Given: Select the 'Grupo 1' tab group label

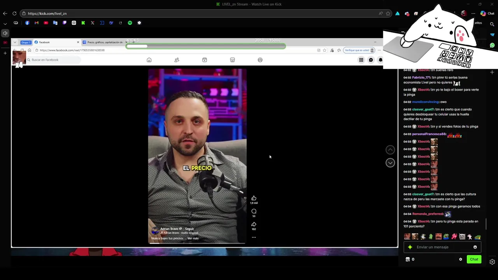Looking at the screenshot, I should [26, 42].
